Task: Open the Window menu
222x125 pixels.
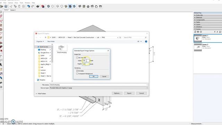Action: tap(27, 3)
